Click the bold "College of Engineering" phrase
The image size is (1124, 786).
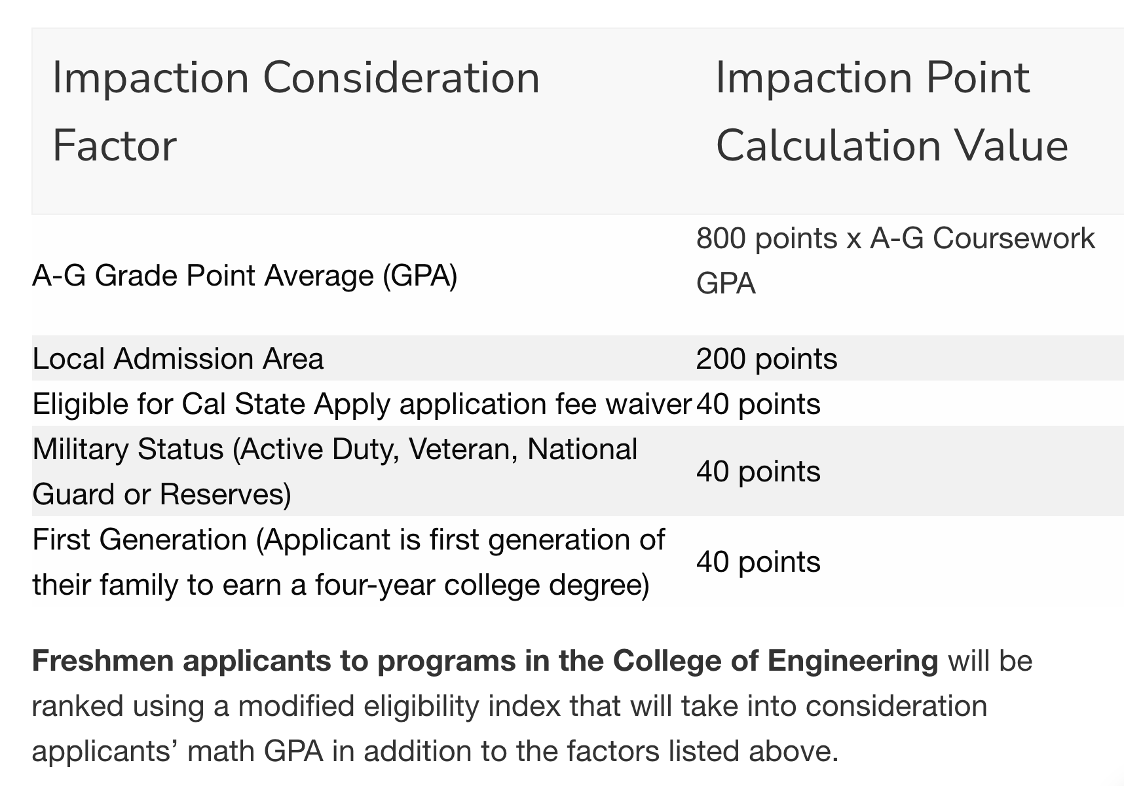coord(775,661)
